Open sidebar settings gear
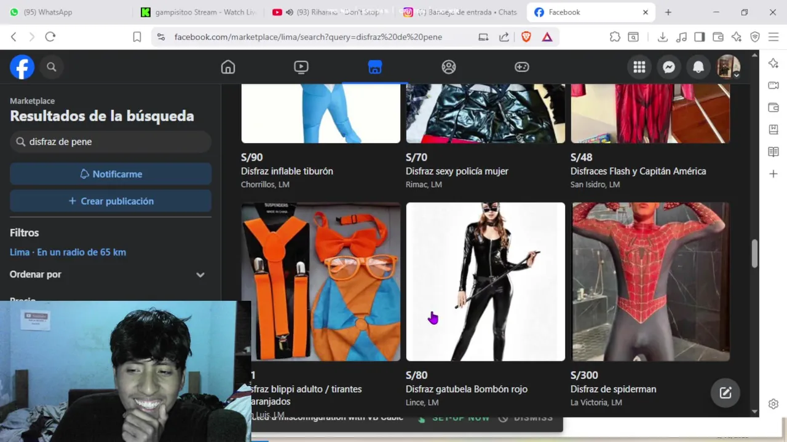The height and width of the screenshot is (442, 787). coord(773,404)
